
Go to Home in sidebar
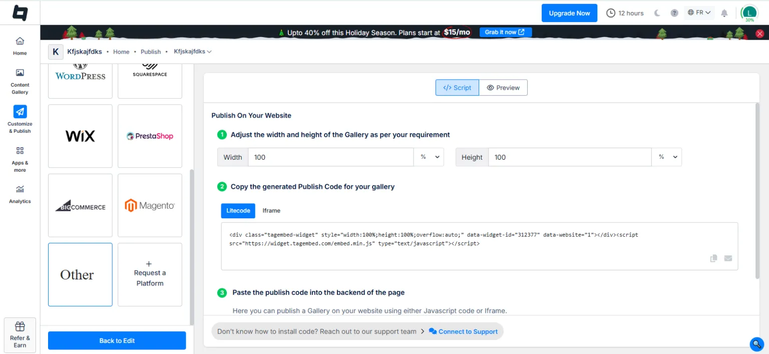pos(20,46)
